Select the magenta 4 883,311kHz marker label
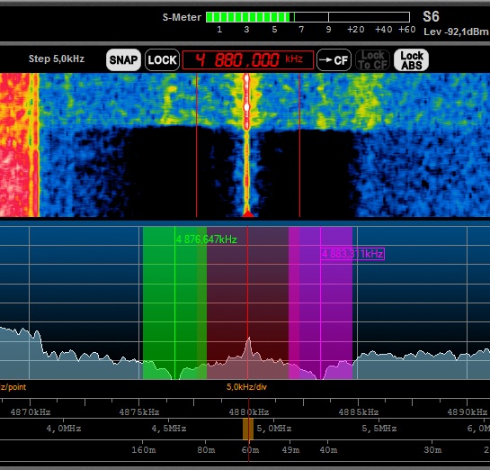490x470 pixels. pyautogui.click(x=352, y=254)
